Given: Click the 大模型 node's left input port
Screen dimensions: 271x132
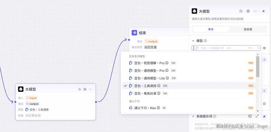Looking at the screenshot, I should pyautogui.click(x=15, y=102).
